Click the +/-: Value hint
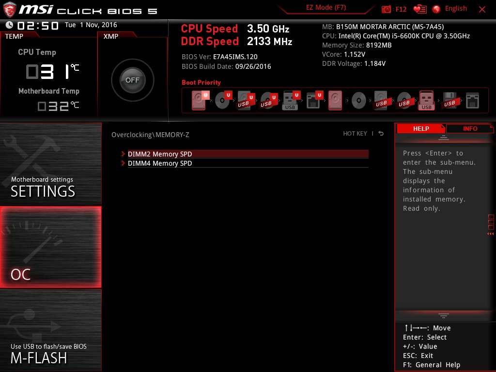496x372 pixels. coord(420,346)
